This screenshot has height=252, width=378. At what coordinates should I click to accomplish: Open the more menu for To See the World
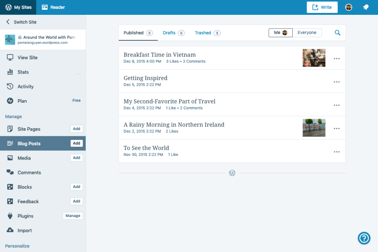click(337, 152)
